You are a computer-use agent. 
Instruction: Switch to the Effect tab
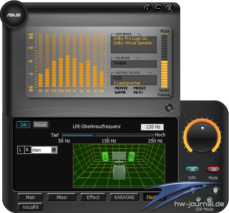[93, 197]
